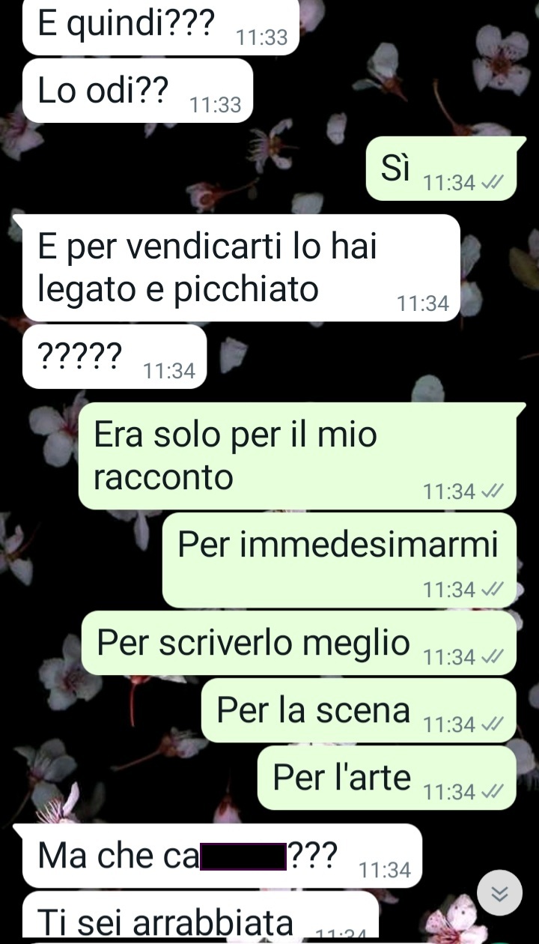Tap checkmarks on 'Era solo per il mio racconto'
The image size is (539, 944).
491,491
